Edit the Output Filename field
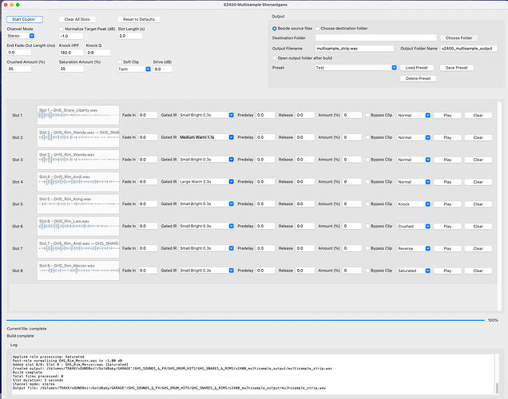The image size is (508, 399). pyautogui.click(x=355, y=49)
